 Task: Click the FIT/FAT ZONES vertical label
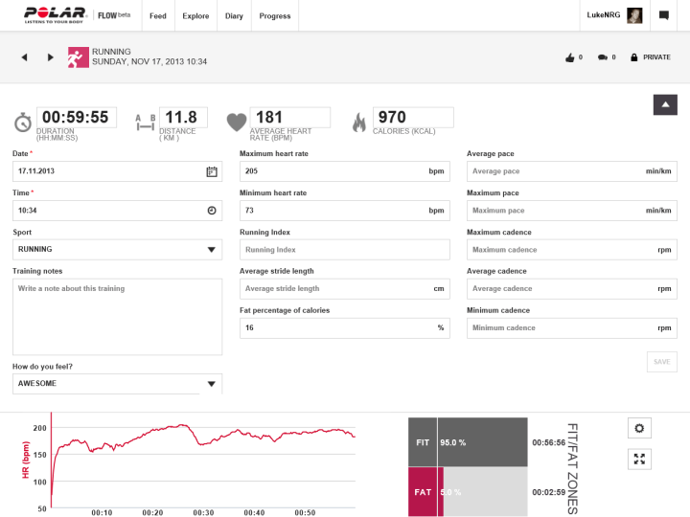(x=572, y=469)
